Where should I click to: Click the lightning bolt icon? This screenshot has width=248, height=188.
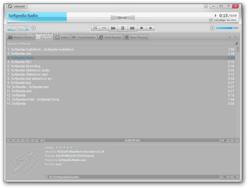click(33, 28)
